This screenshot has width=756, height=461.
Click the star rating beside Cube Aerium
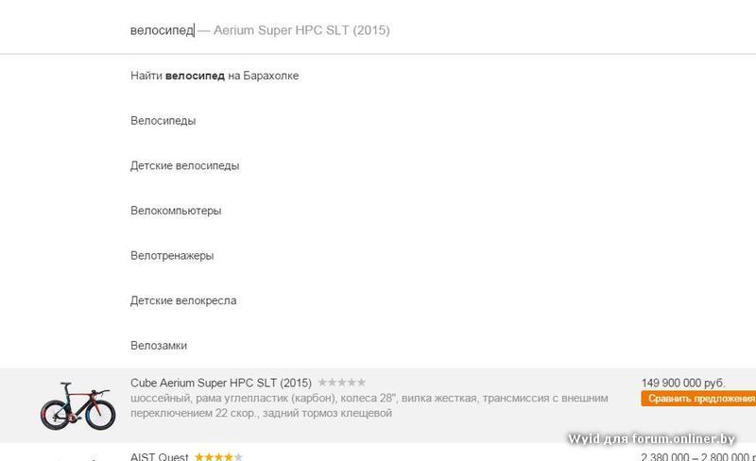pyautogui.click(x=342, y=383)
